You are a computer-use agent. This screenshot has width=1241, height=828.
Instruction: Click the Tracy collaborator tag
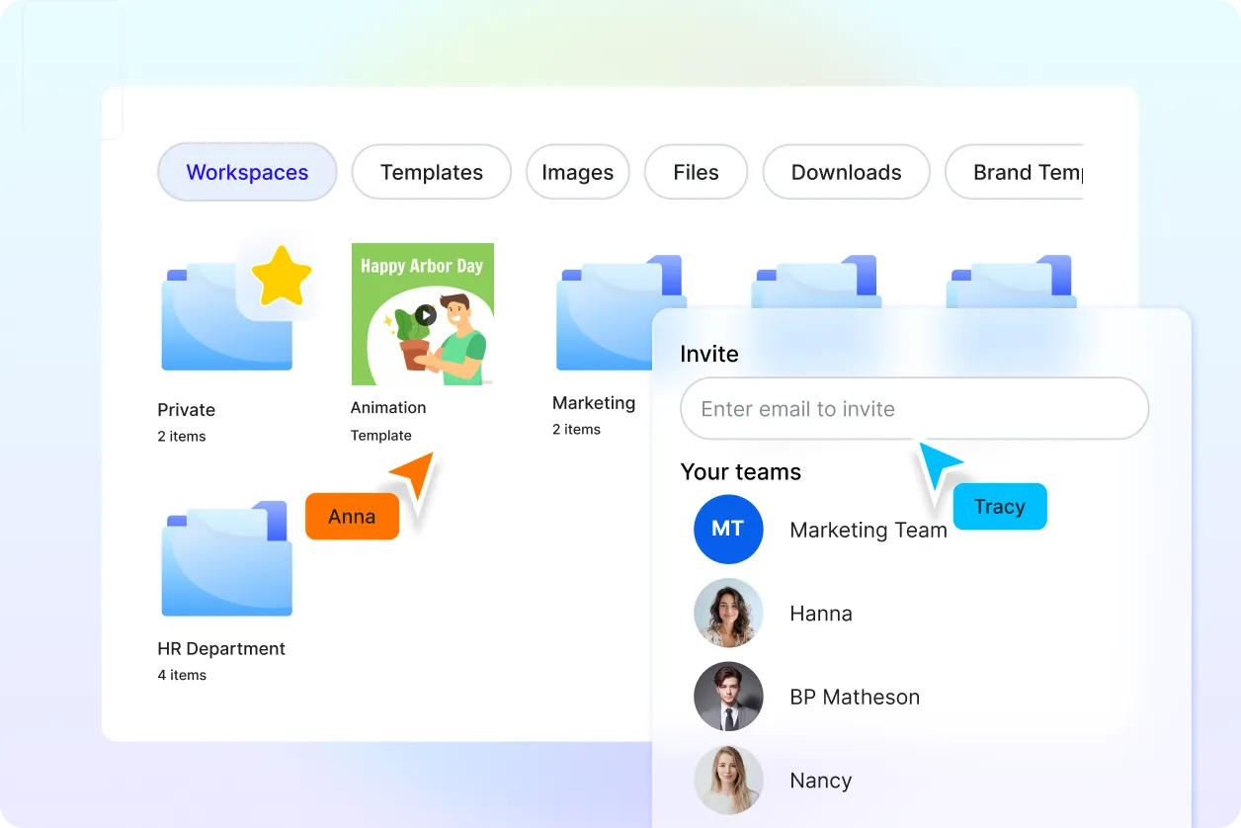point(1000,506)
